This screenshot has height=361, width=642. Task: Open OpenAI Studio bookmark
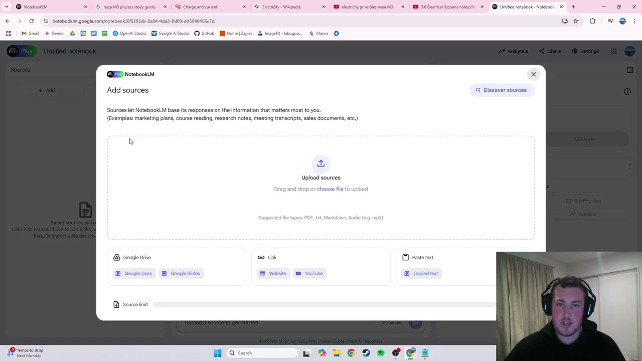point(129,34)
